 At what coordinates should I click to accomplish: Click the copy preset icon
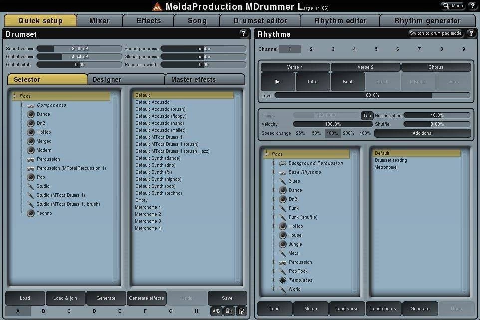(229, 311)
